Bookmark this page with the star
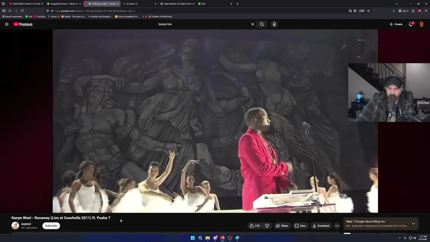The width and height of the screenshot is (430, 242). point(369,11)
